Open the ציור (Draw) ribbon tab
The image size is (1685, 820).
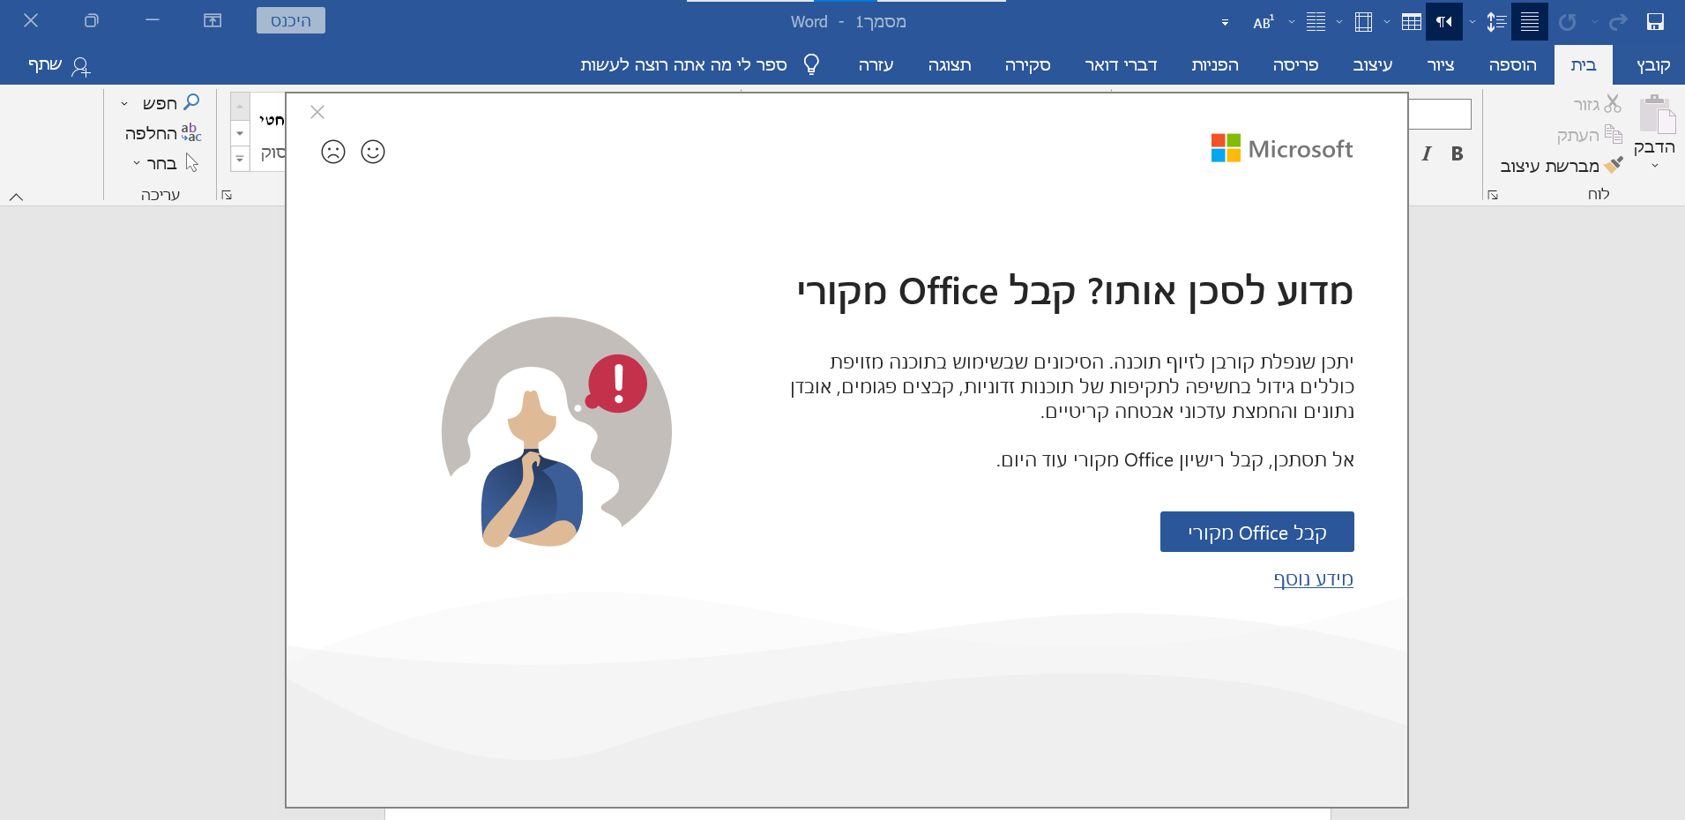1441,65
